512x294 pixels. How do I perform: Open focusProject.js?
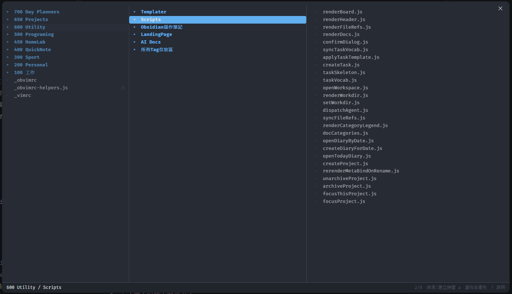[x=344, y=201]
